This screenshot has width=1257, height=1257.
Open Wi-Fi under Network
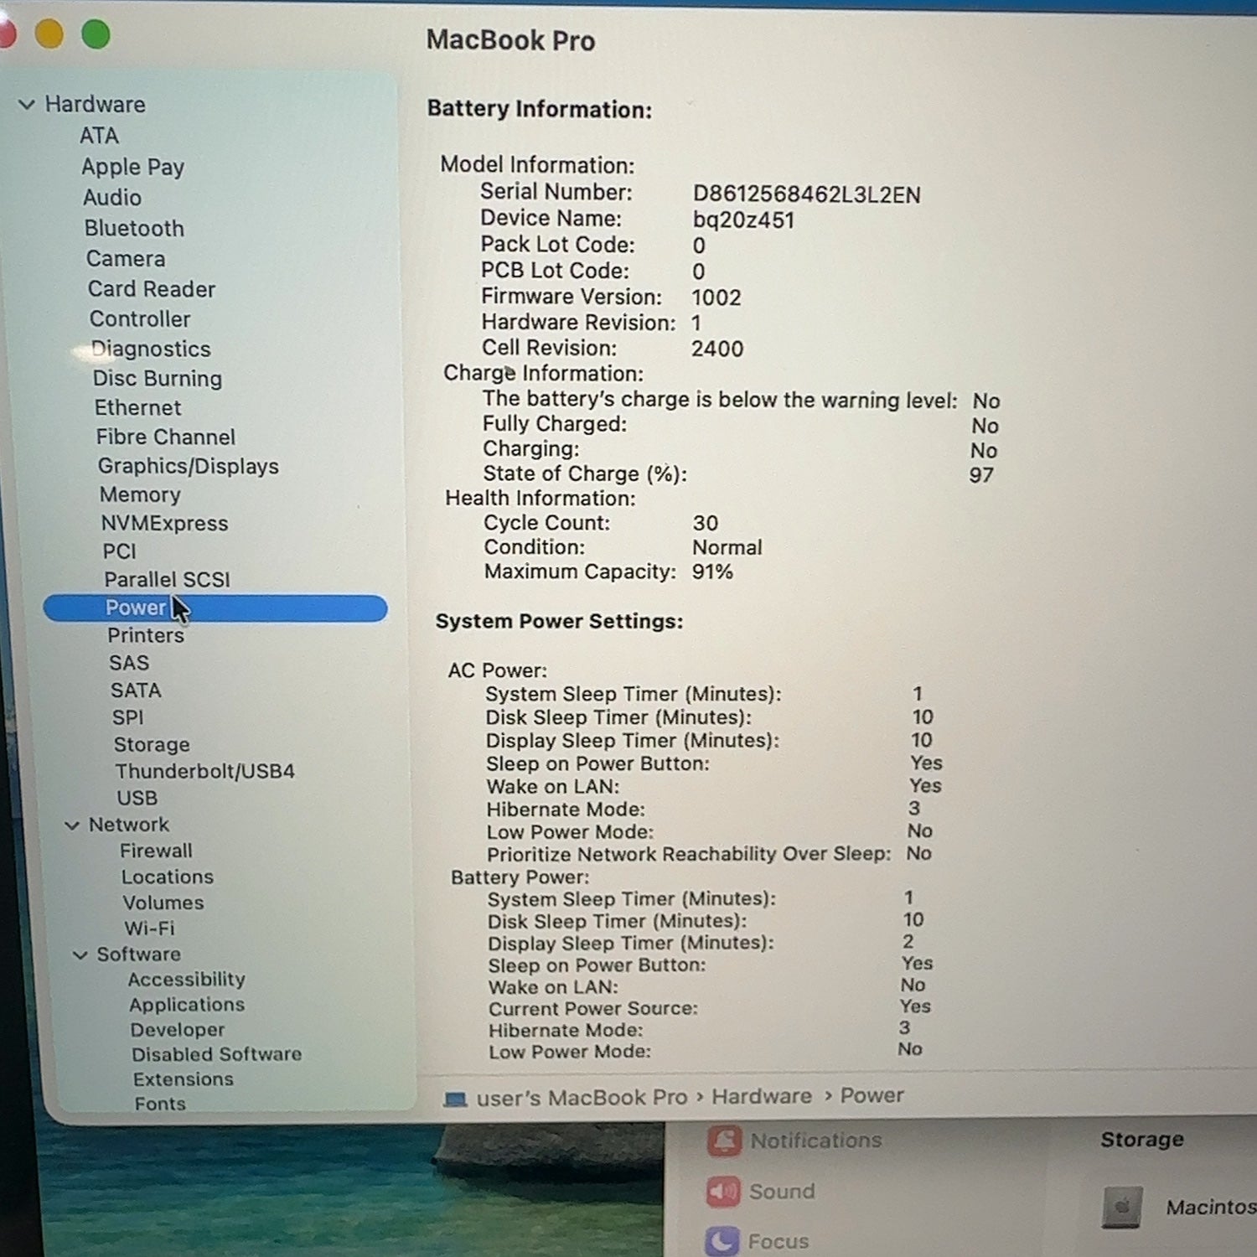coord(150,929)
